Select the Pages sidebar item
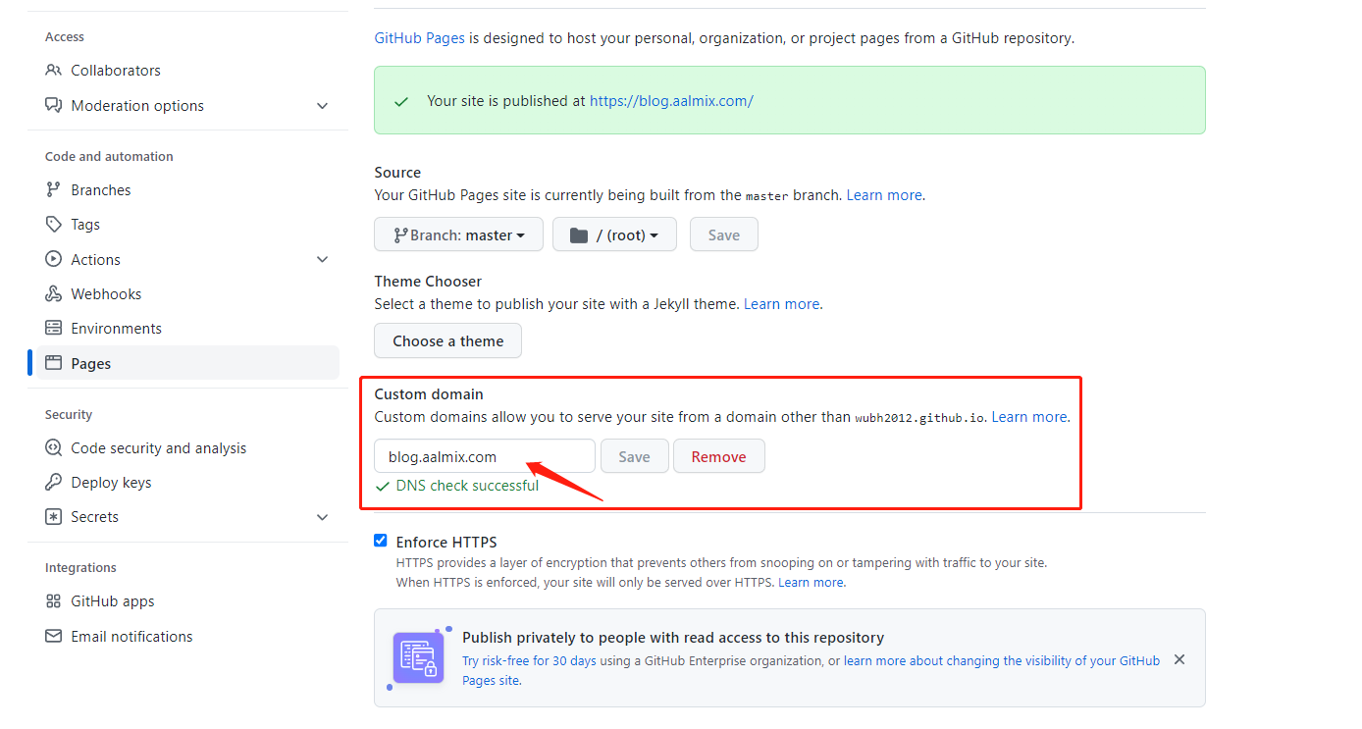Image resolution: width=1362 pixels, height=729 pixels. [91, 364]
